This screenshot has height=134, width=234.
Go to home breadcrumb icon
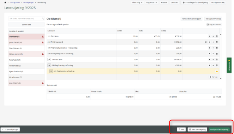5,2
